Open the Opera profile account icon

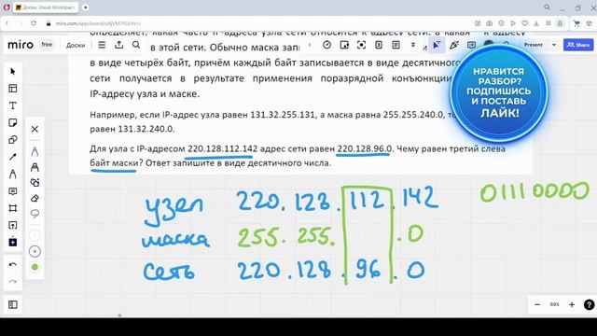[x=560, y=23]
